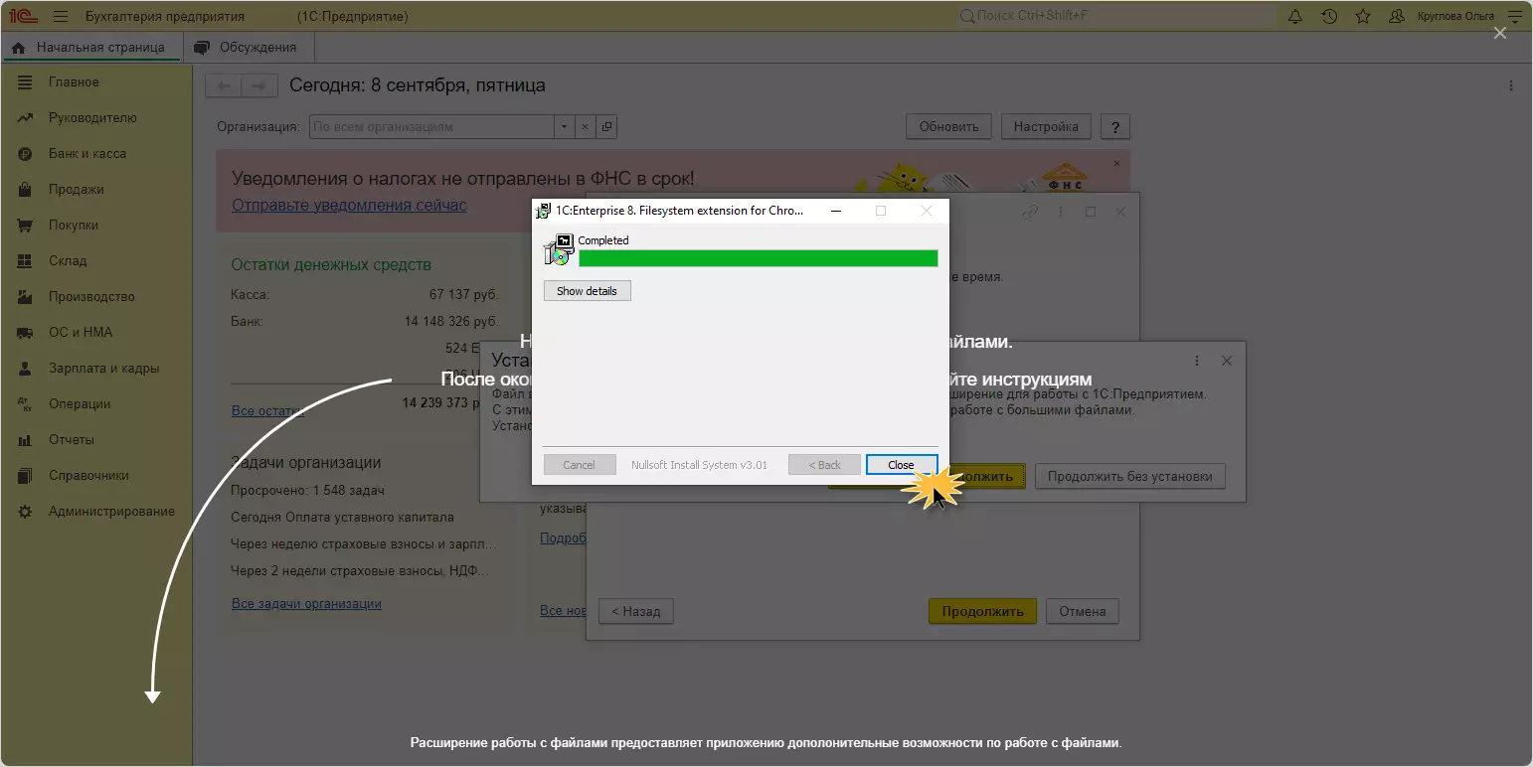Viewport: 1533px width, 767px height.
Task: Clear the organization field with the x icon
Action: 586,127
